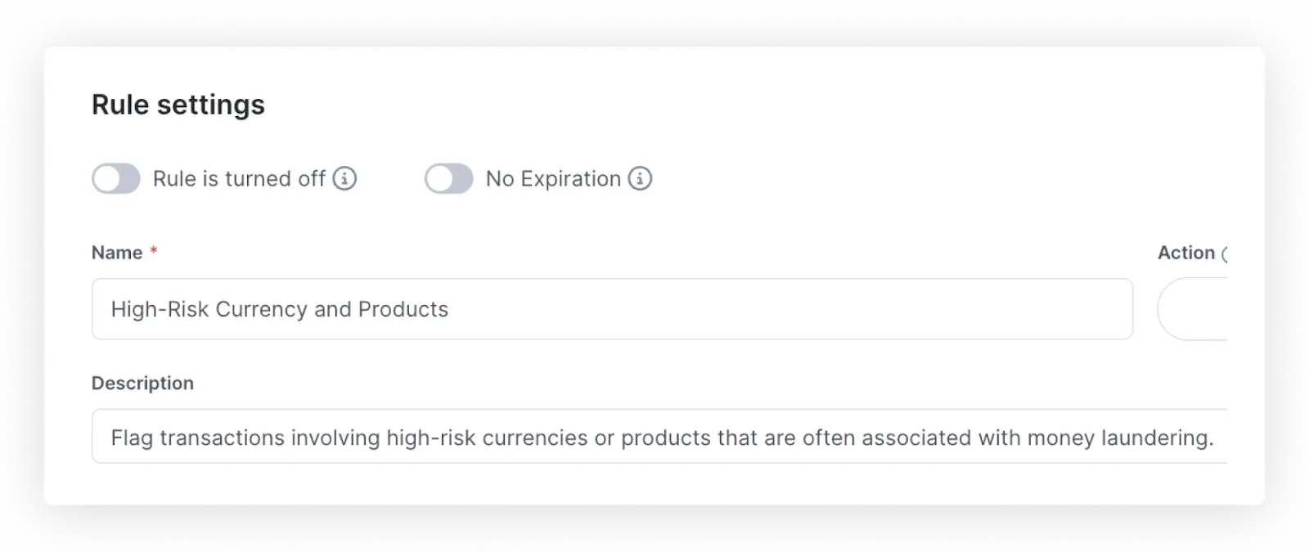
Task: Click the "Name" field label
Action: [x=117, y=253]
